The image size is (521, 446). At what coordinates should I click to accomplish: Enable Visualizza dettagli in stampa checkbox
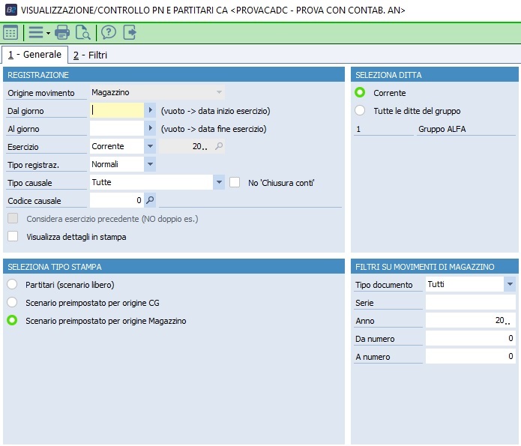point(13,236)
